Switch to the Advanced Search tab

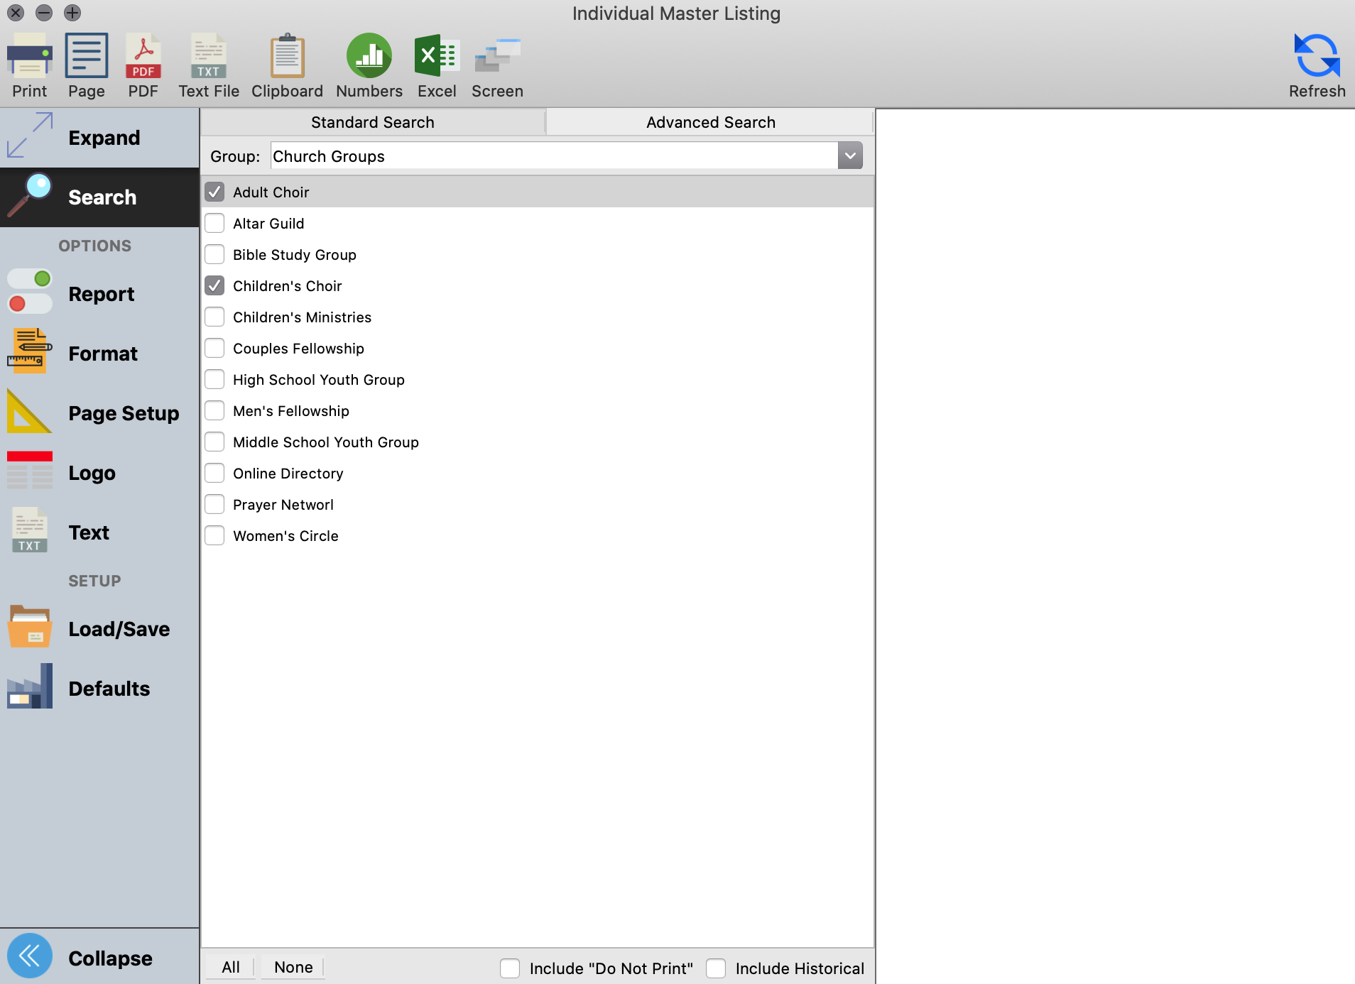click(710, 122)
